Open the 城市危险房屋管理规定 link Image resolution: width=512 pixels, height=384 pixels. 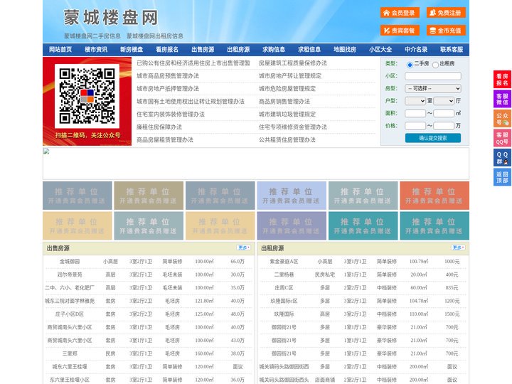point(287,88)
